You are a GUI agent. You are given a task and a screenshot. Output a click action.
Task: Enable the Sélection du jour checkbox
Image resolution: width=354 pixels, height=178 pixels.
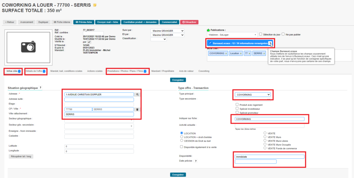tap(261, 34)
